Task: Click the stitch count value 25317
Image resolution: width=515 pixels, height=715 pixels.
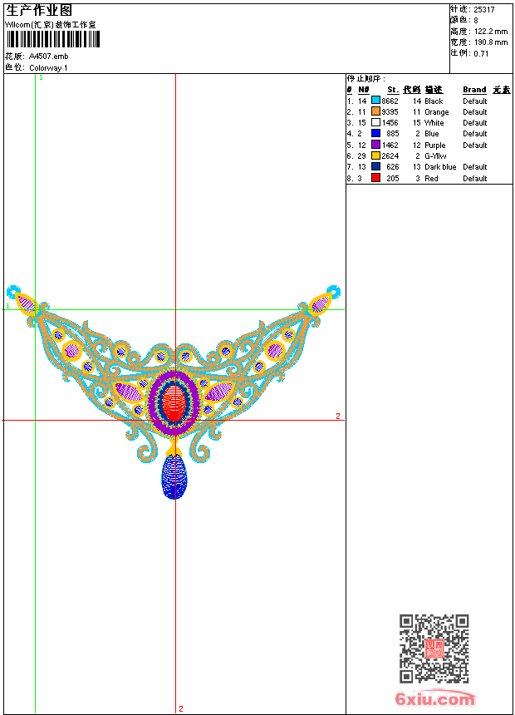Action: [484, 10]
